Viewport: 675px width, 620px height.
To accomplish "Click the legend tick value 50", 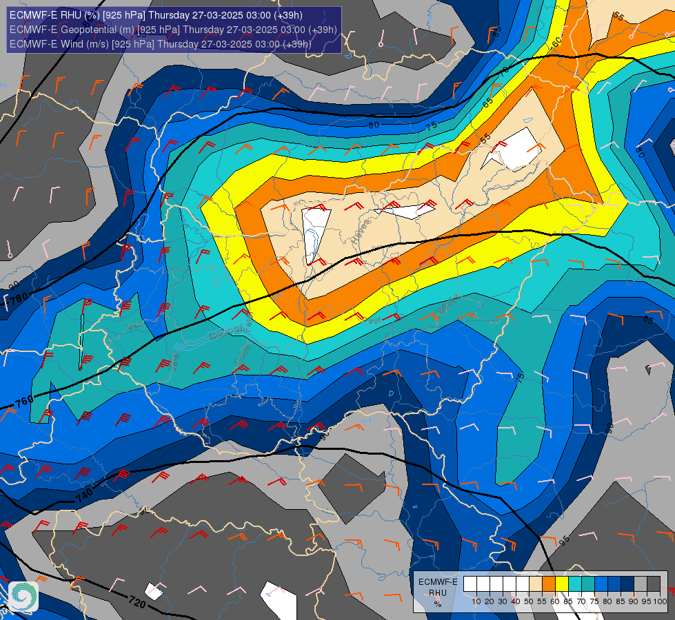I will (529, 601).
